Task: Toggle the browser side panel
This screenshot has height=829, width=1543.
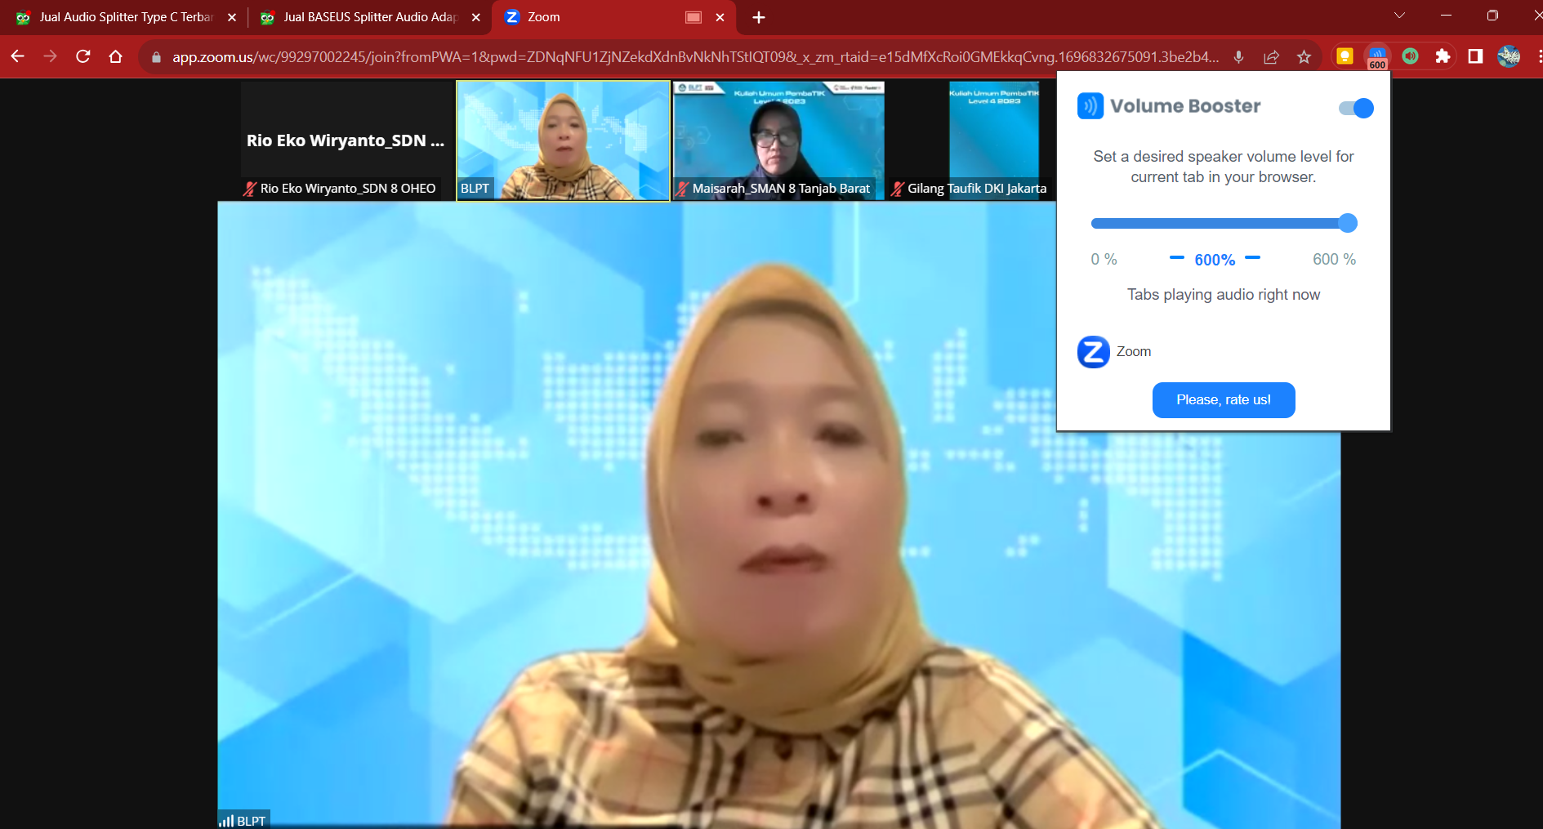Action: (1475, 56)
